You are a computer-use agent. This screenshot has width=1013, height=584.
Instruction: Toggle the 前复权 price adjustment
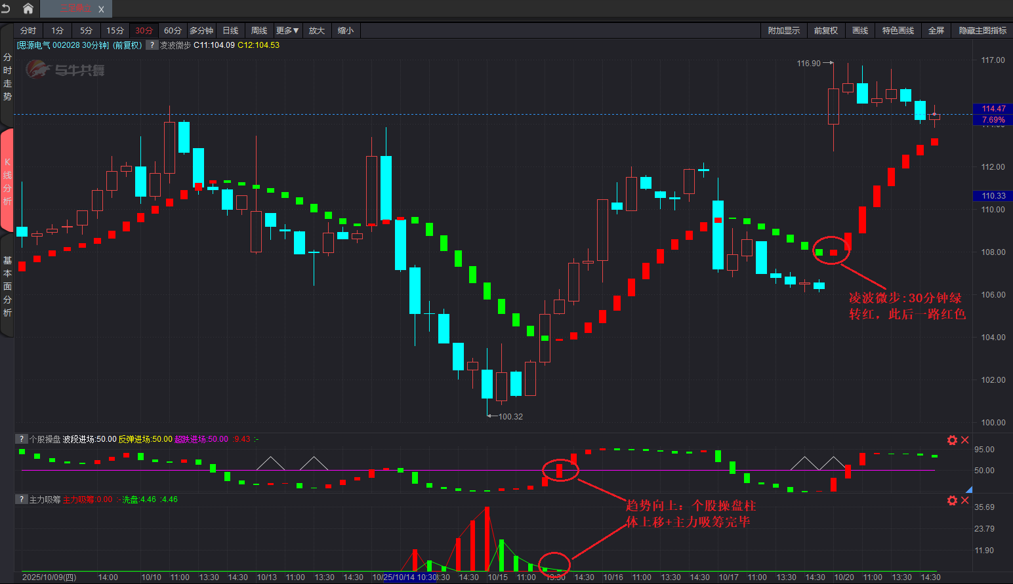(x=825, y=31)
